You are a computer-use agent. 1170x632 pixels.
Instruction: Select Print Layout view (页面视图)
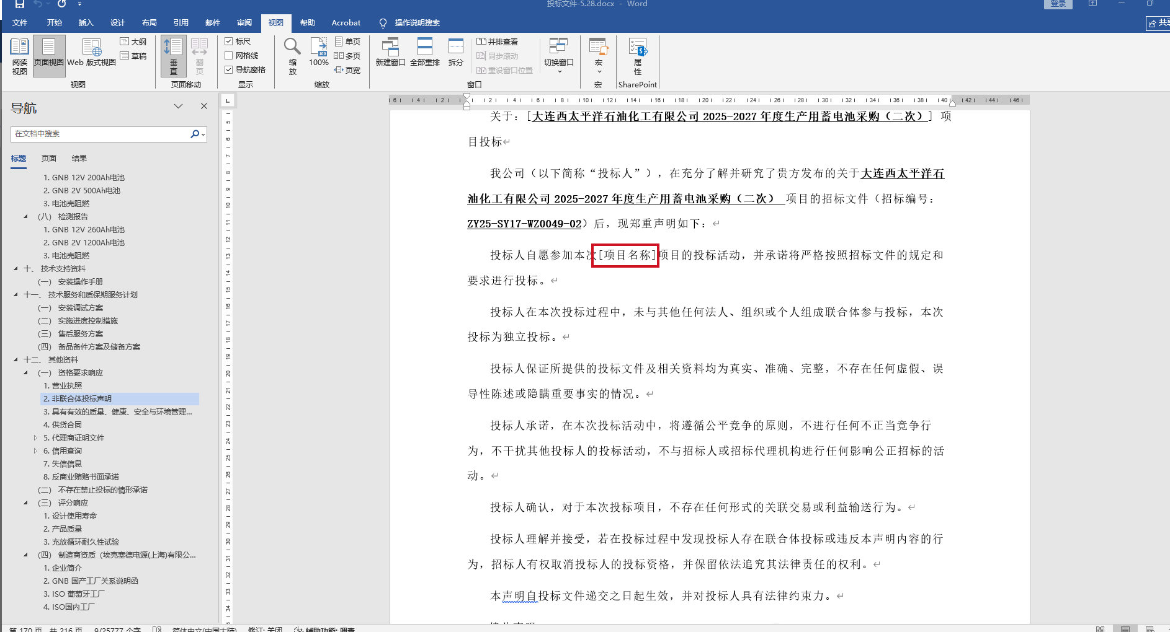48,56
